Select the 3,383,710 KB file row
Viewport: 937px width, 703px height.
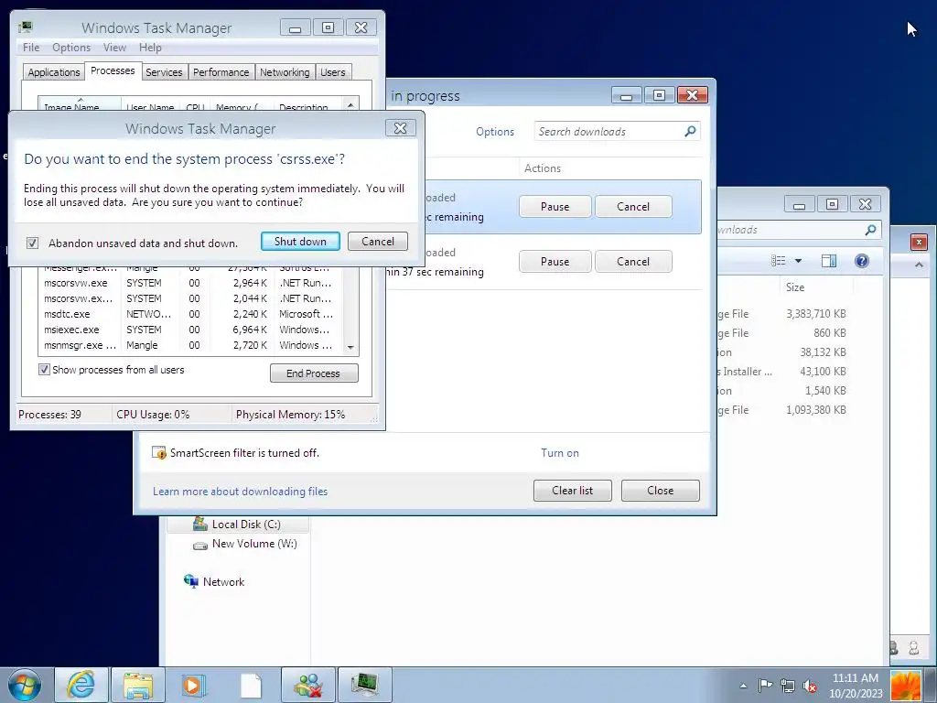(x=783, y=314)
